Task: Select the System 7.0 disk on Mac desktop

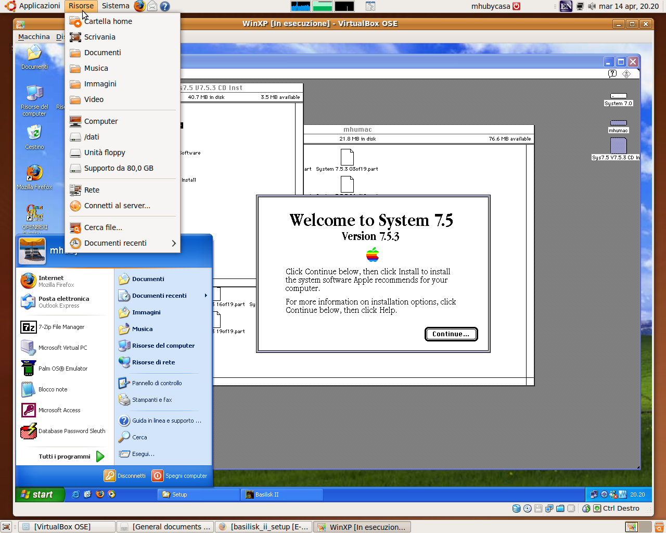Action: coord(618,100)
